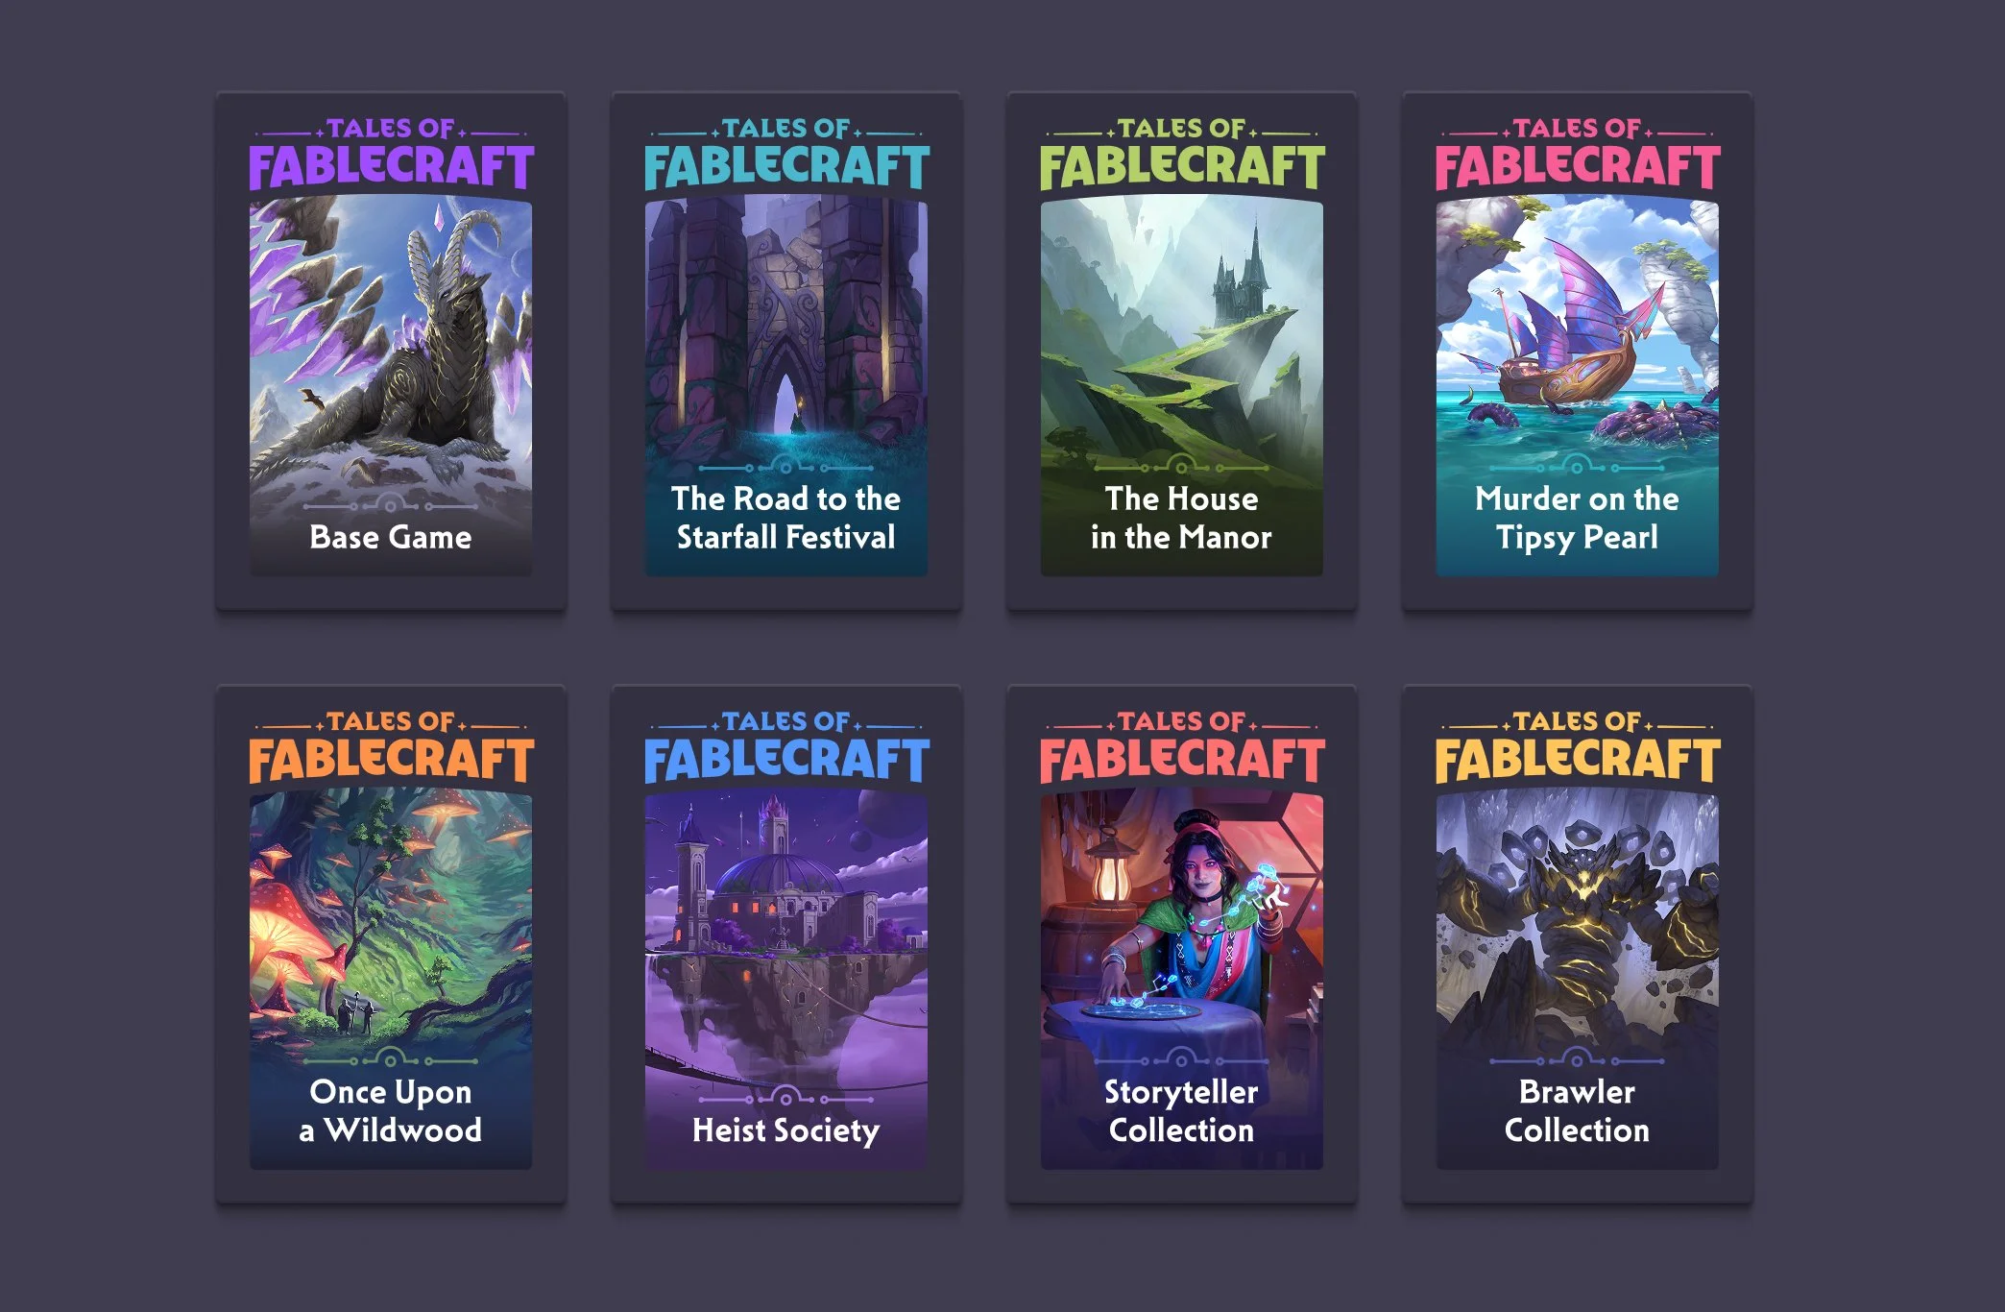The image size is (2005, 1312).
Task: Click the red Fablecraft logo above Storyteller
Action: [1182, 748]
